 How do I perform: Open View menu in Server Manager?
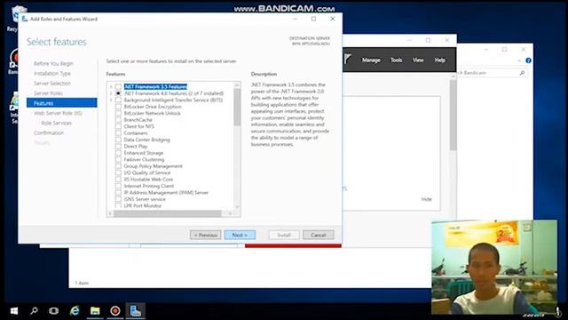pyautogui.click(x=418, y=60)
